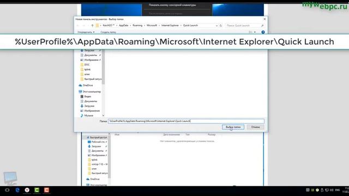Click the background Explorer sidebar scrollbar

109,157
